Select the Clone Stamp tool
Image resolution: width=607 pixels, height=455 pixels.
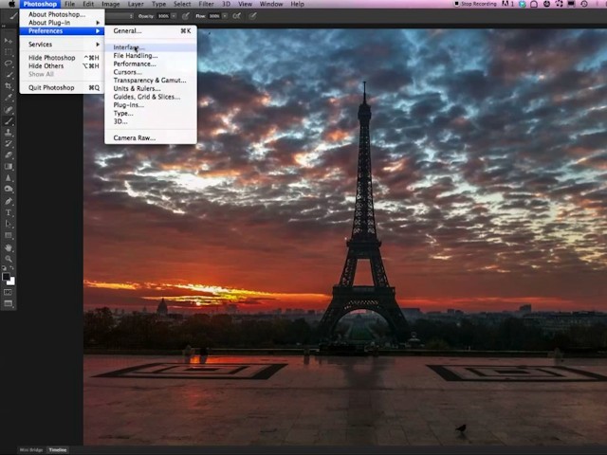pyautogui.click(x=9, y=133)
